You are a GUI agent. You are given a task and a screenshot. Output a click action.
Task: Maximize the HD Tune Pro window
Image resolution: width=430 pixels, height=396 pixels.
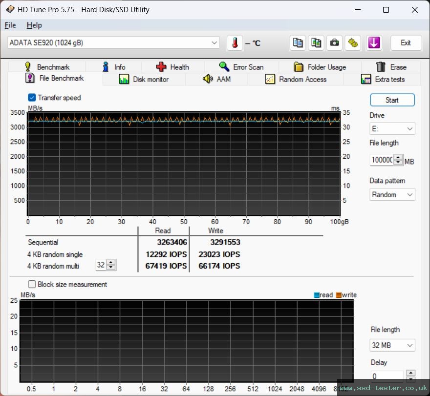tap(386, 10)
